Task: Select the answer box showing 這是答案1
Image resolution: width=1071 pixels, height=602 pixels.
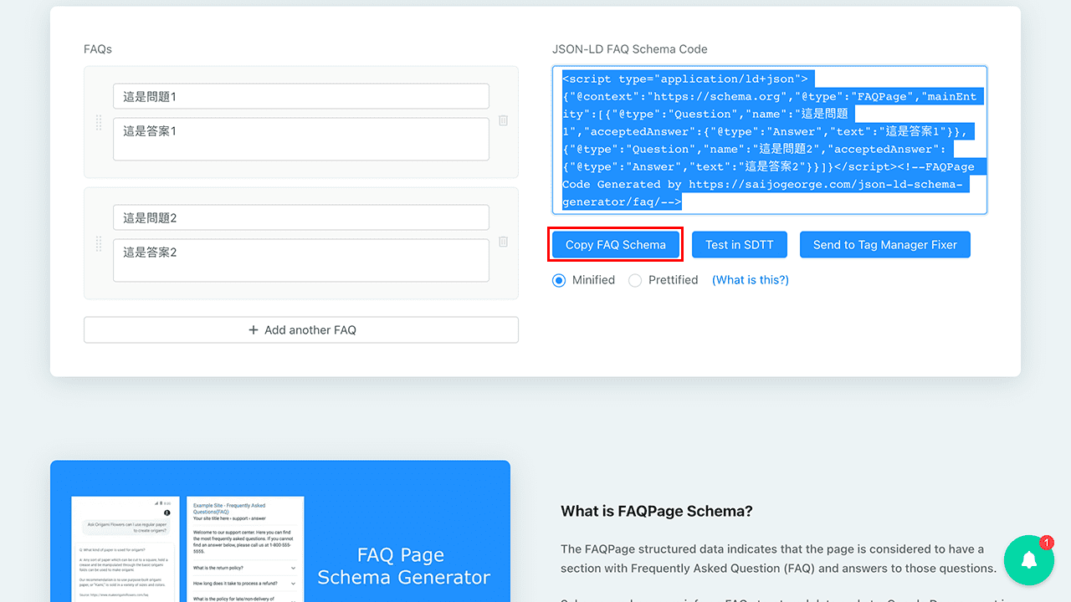Action: tap(301, 139)
